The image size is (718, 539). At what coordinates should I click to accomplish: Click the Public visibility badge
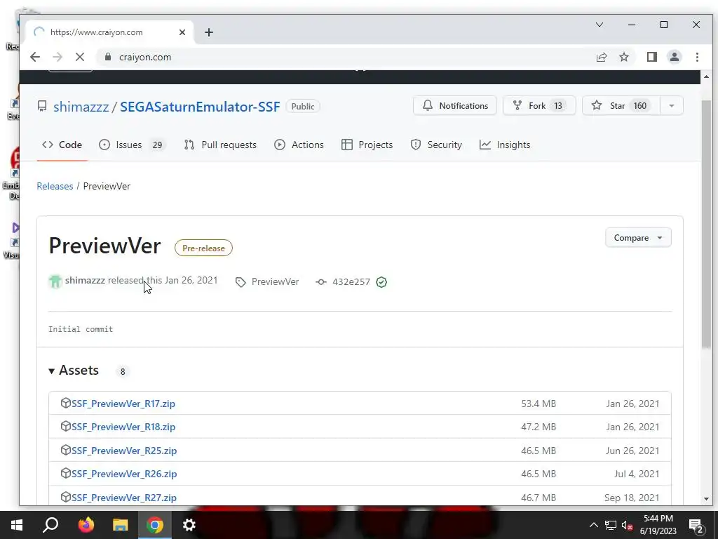[x=303, y=107]
